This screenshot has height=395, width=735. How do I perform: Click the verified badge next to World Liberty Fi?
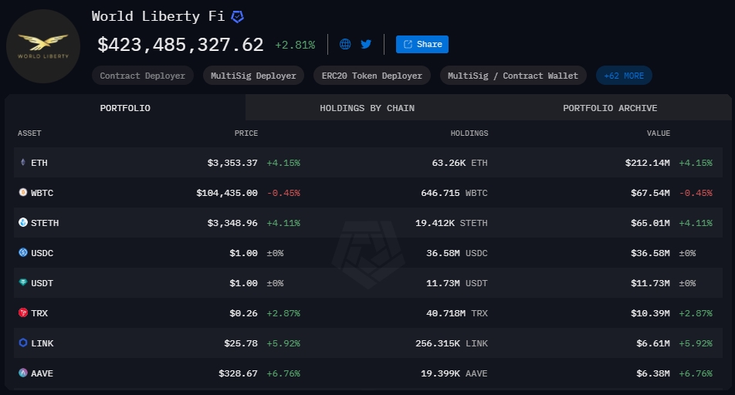(x=238, y=16)
